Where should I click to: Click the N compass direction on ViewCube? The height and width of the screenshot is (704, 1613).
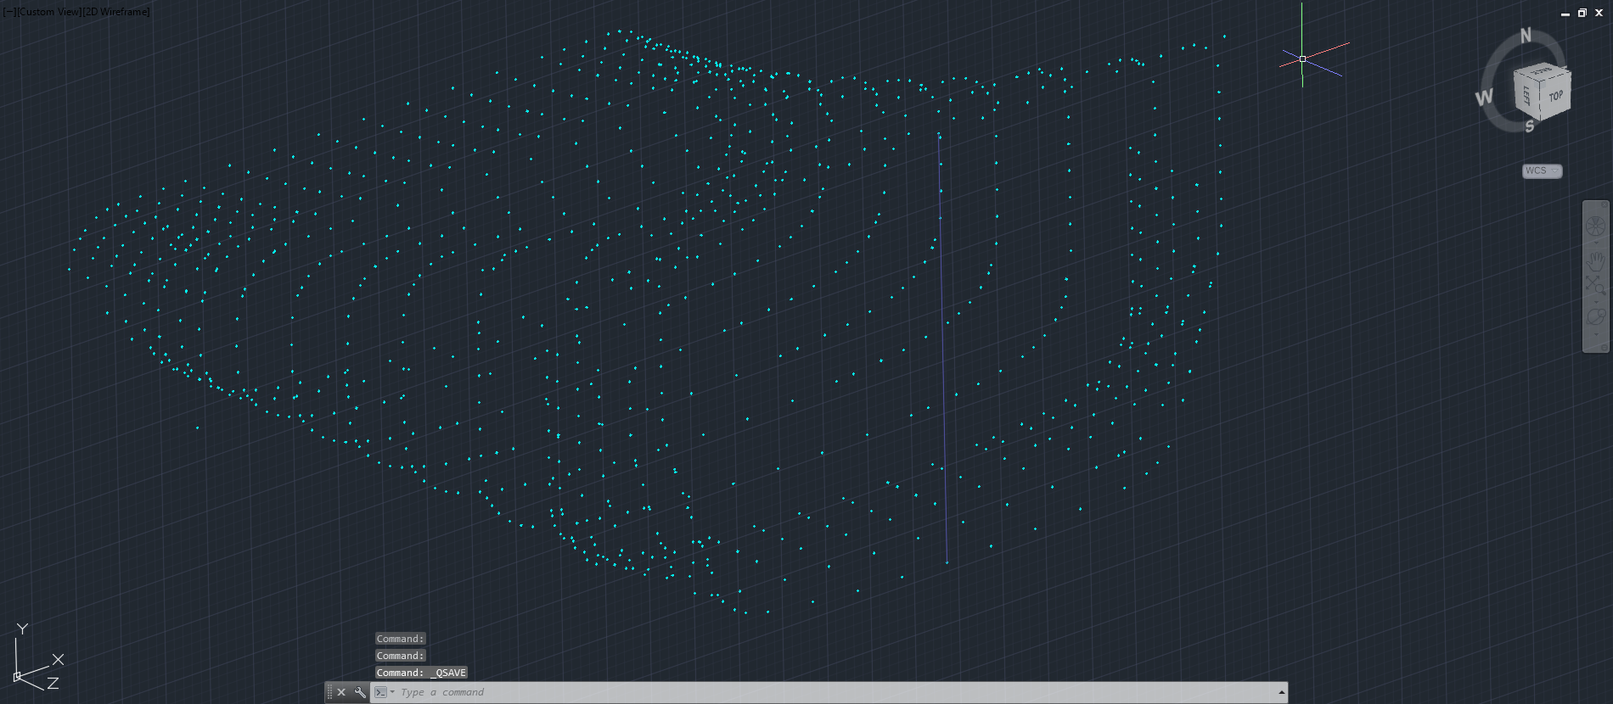(1526, 36)
